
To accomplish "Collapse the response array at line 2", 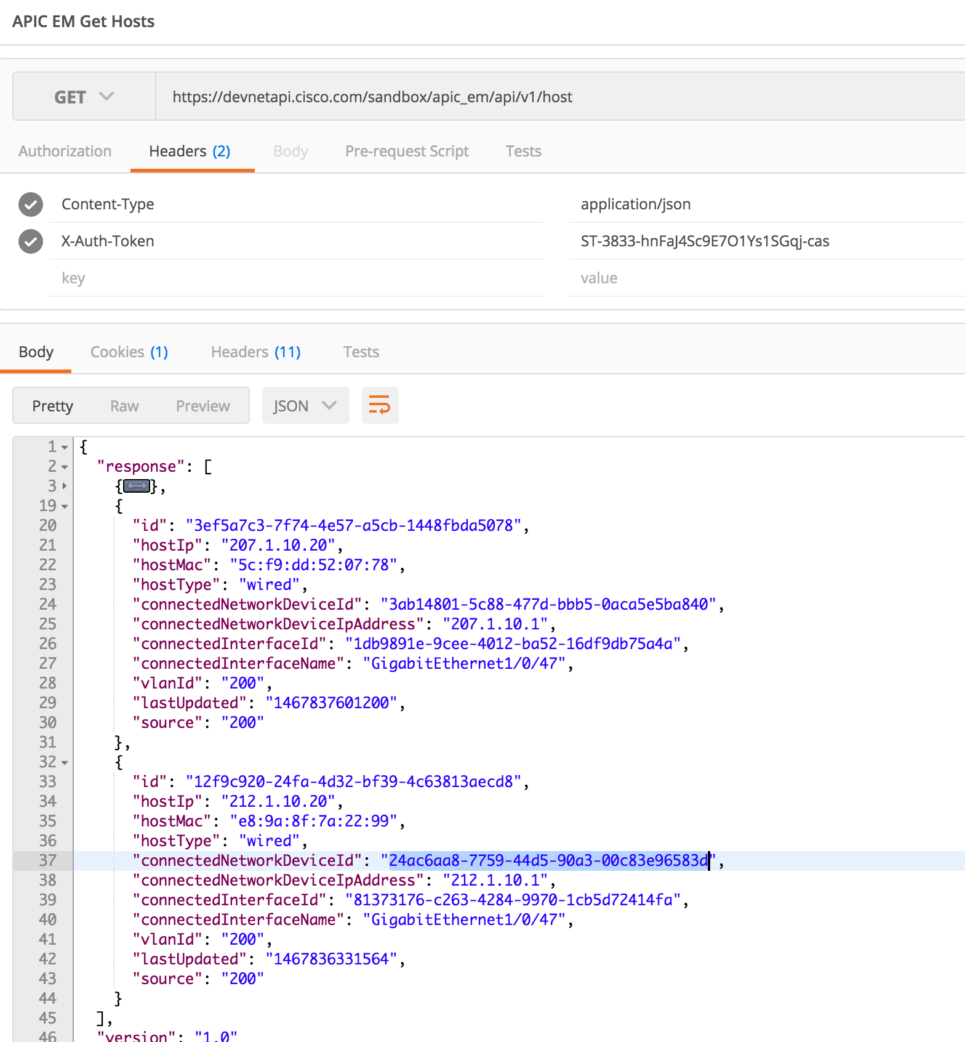I will pos(65,467).
